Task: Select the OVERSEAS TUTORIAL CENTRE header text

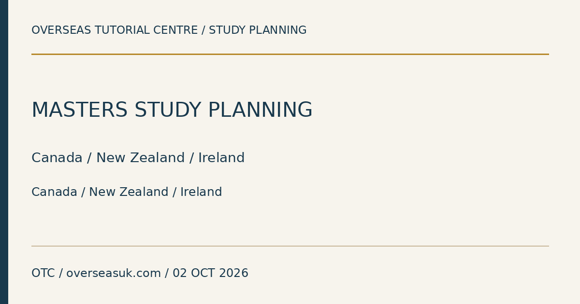Action: pyautogui.click(x=115, y=30)
